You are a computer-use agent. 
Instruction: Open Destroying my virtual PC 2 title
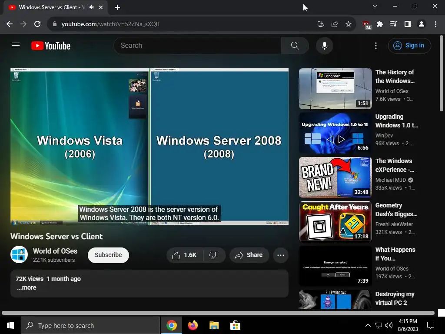click(x=395, y=298)
